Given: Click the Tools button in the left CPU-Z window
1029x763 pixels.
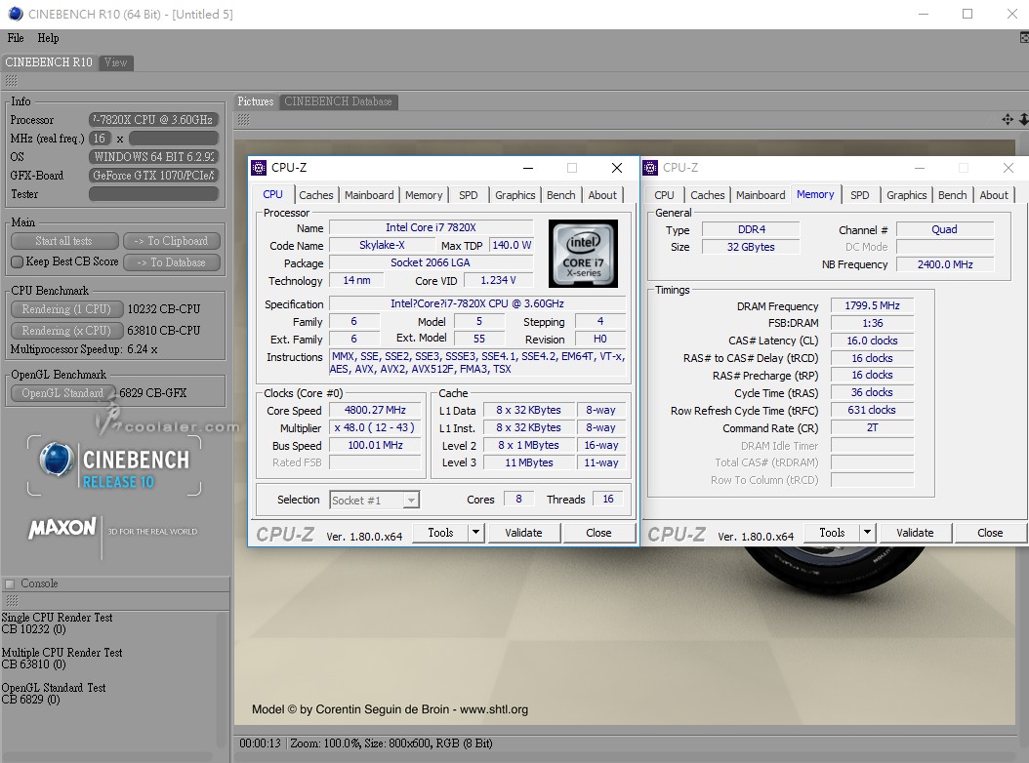Looking at the screenshot, I should (x=440, y=533).
